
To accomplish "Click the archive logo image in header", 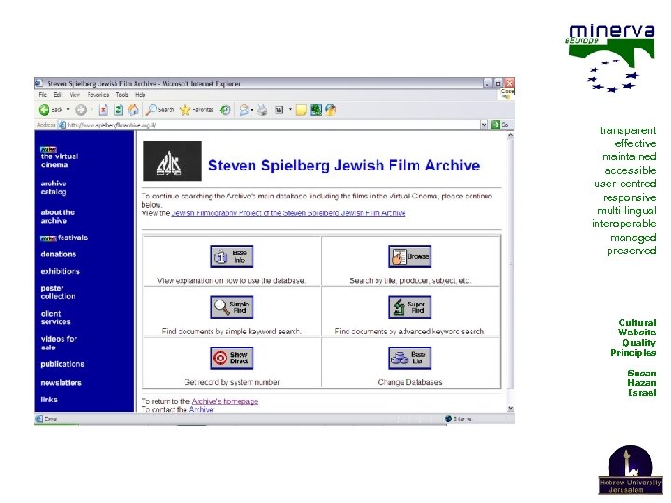I will (x=172, y=161).
